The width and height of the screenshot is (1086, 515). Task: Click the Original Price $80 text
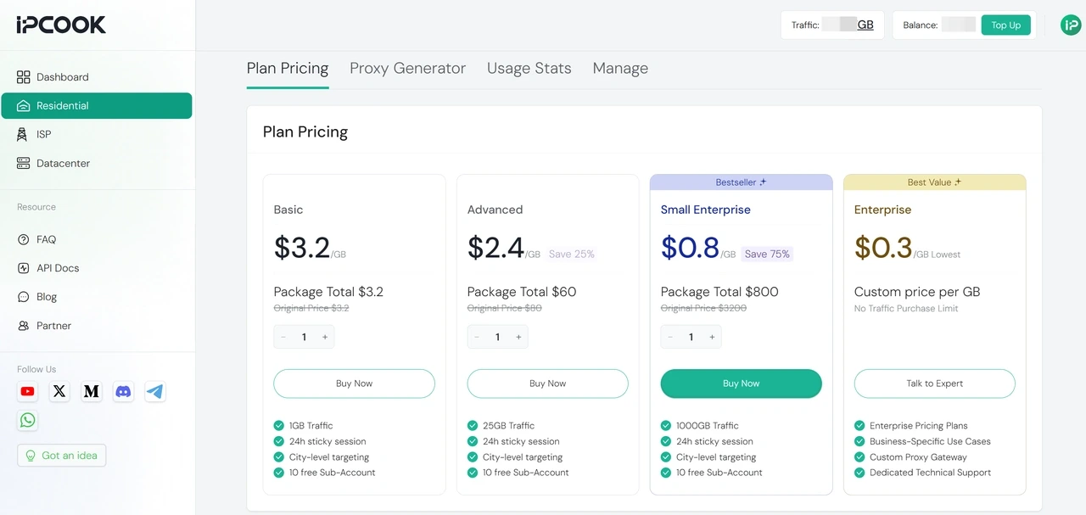505,308
